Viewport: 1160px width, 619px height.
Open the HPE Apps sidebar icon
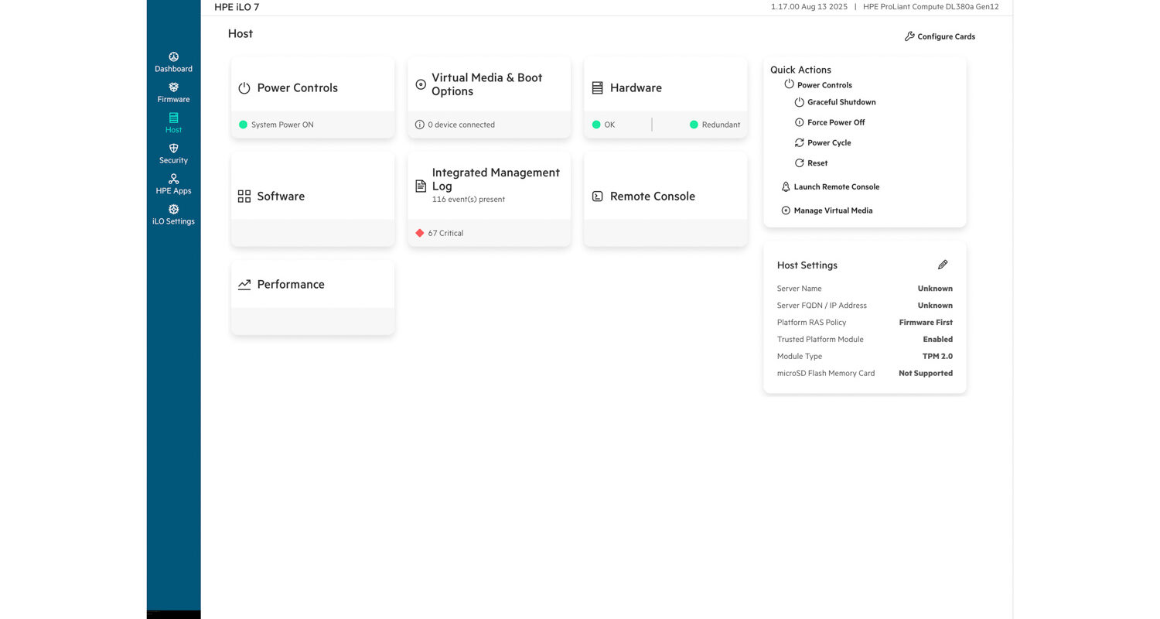coord(173,179)
